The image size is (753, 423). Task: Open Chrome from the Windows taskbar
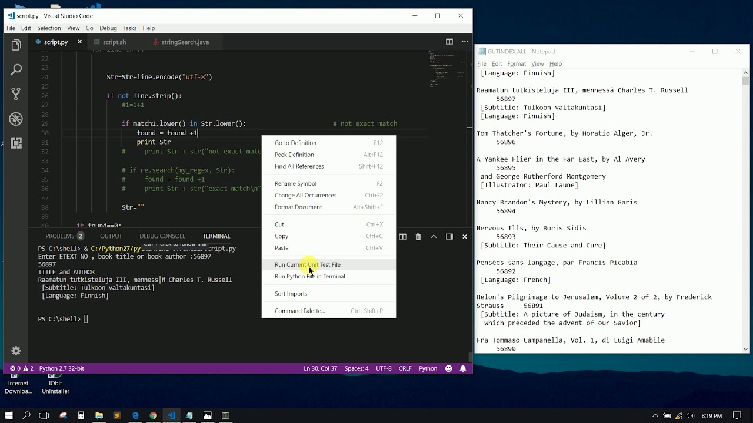pyautogui.click(x=153, y=415)
